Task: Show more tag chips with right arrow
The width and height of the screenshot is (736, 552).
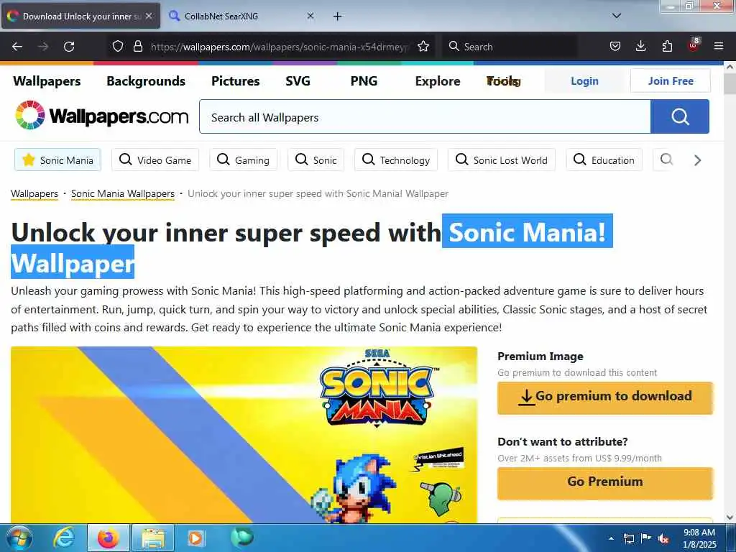Action: (x=697, y=160)
